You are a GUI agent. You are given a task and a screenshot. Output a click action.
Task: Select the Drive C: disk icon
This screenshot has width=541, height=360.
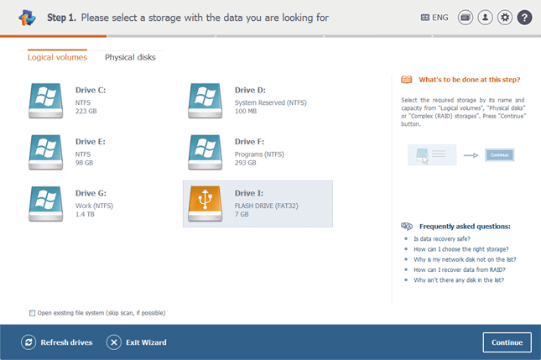click(46, 100)
